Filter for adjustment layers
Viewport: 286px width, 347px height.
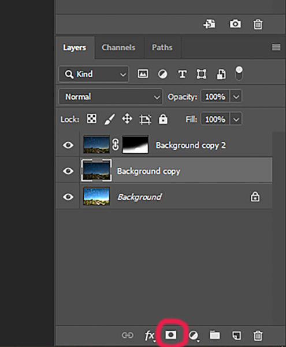coord(162,74)
